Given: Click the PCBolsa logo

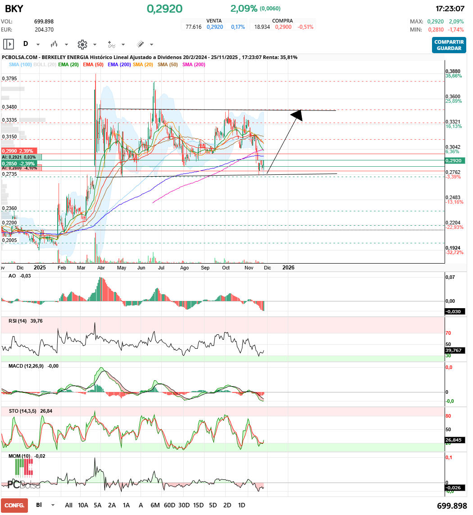Looking at the screenshot, I should tap(23, 477).
